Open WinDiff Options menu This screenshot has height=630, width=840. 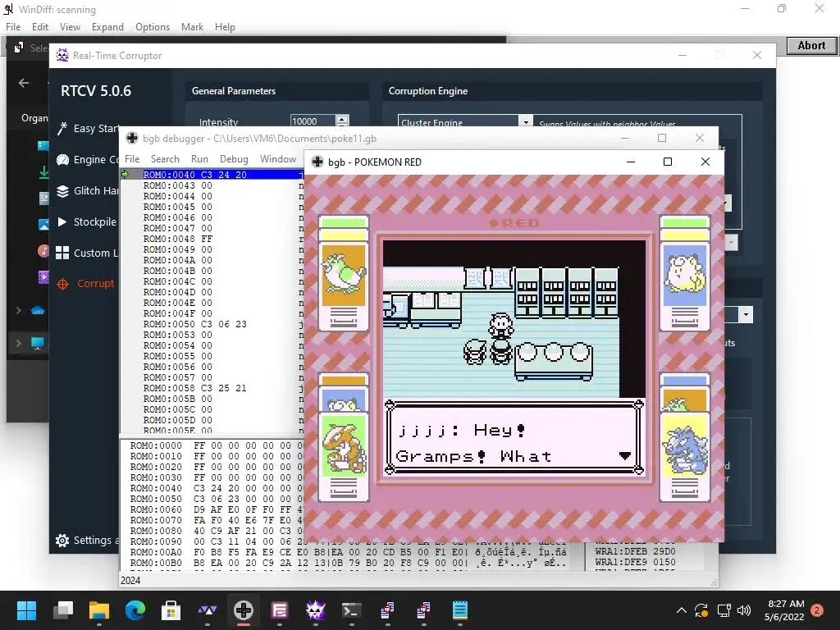(x=153, y=27)
